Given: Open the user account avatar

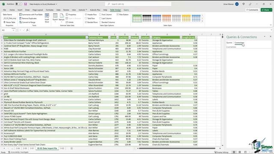Looking at the screenshot, I should 237,4.
